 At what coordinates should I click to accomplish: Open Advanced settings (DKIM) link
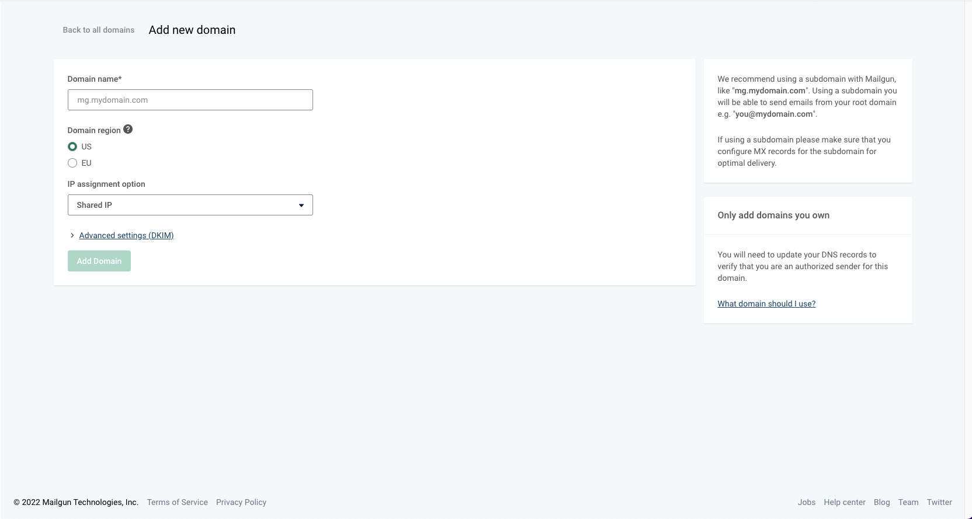tap(126, 235)
